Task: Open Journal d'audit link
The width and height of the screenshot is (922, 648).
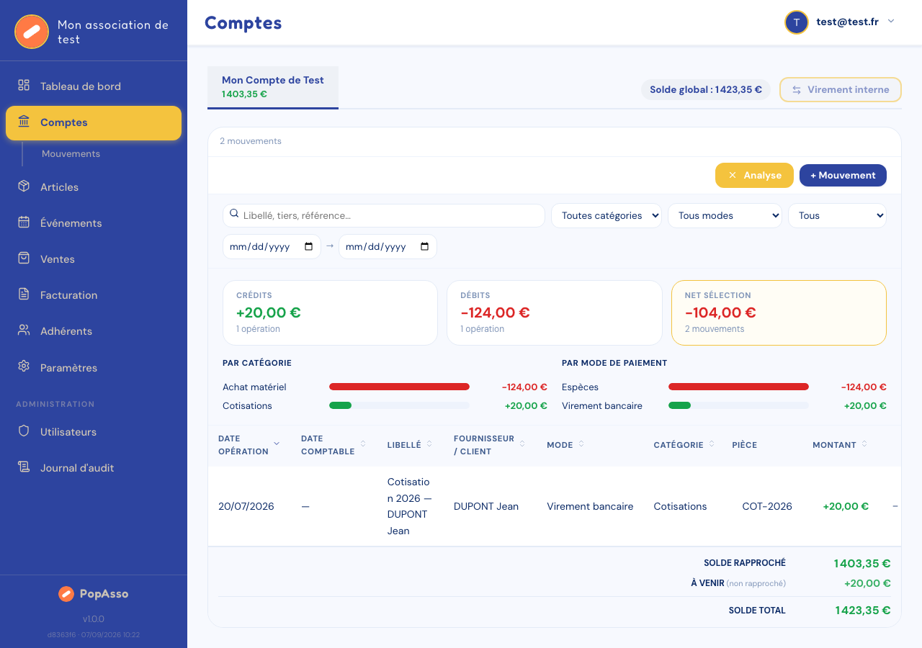Action: coord(94,468)
